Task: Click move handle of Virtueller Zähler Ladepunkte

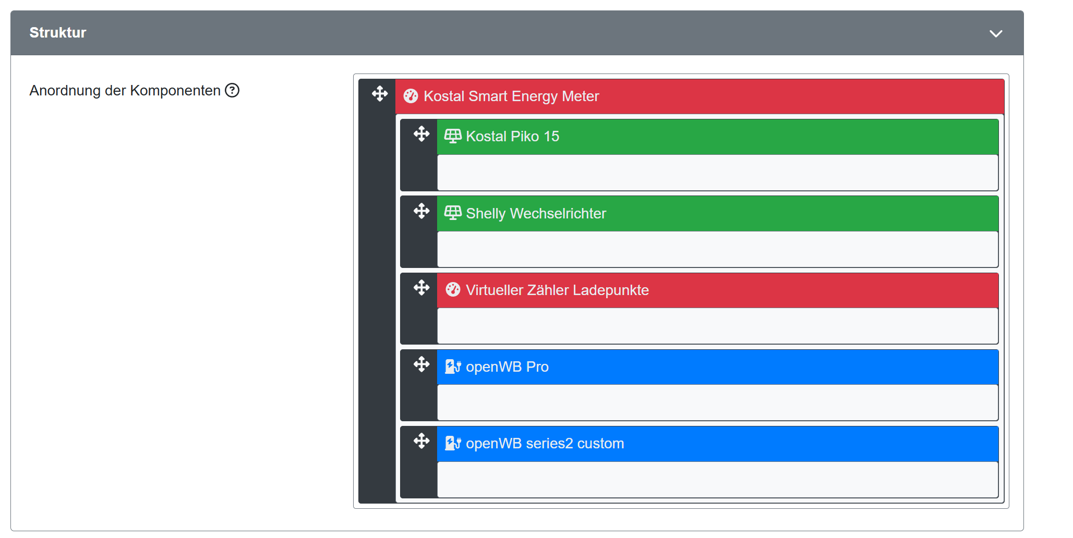Action: pyautogui.click(x=421, y=288)
